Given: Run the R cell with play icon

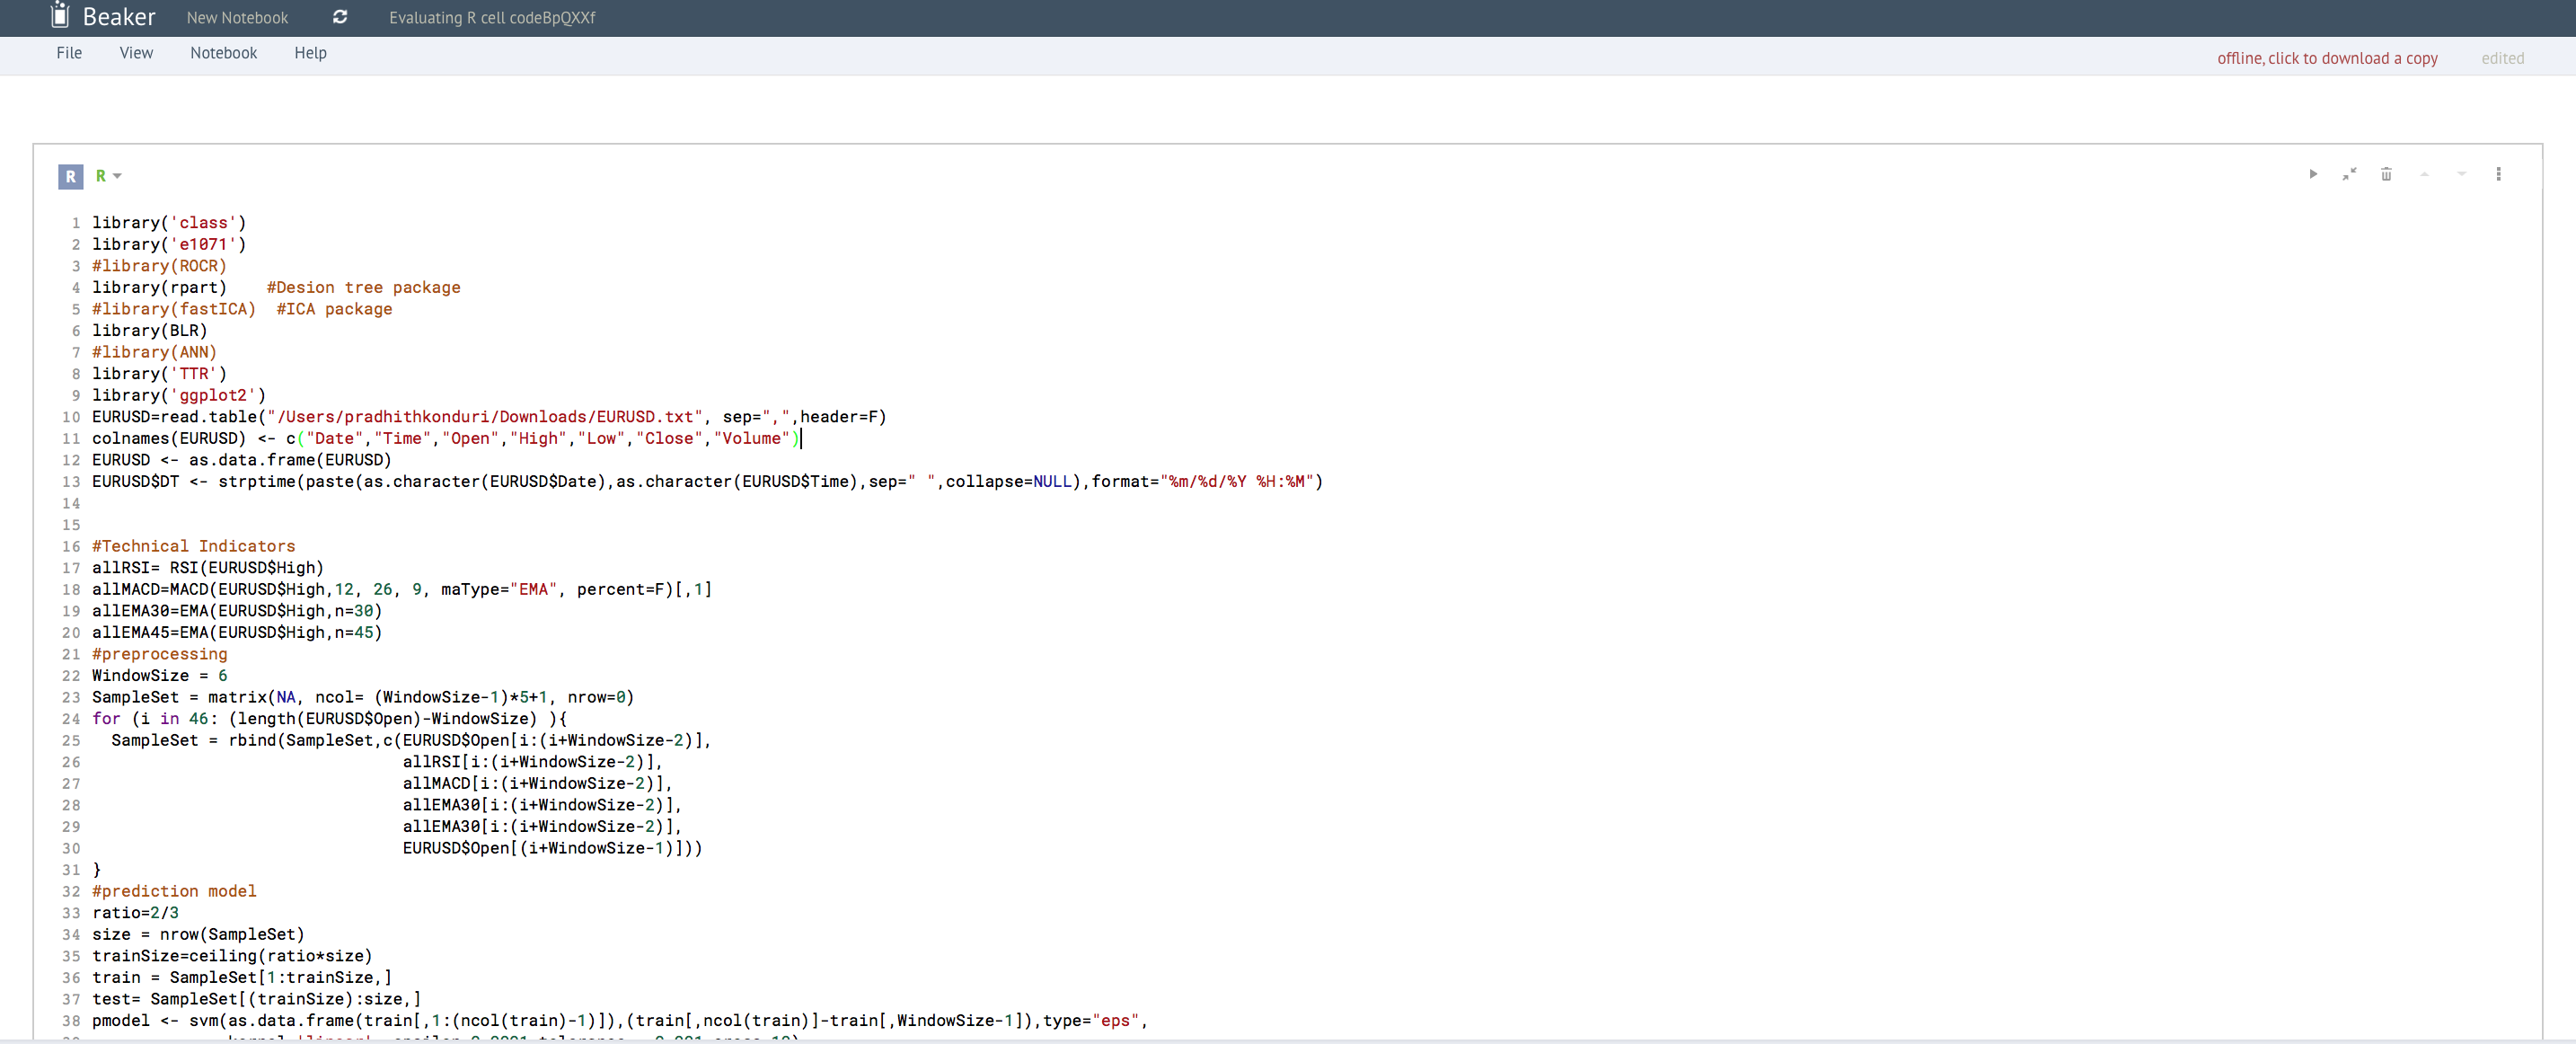Looking at the screenshot, I should (2313, 174).
